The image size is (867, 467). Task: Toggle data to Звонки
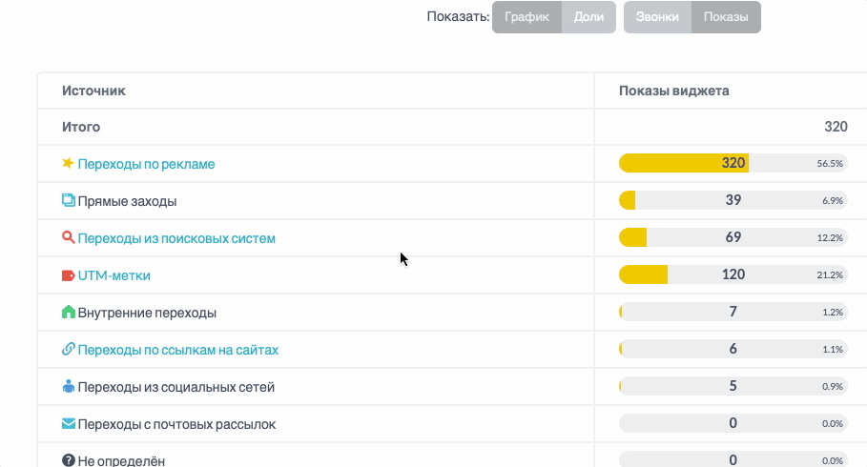657,17
